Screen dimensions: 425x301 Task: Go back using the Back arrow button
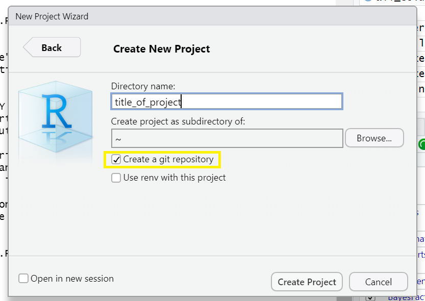coord(52,47)
